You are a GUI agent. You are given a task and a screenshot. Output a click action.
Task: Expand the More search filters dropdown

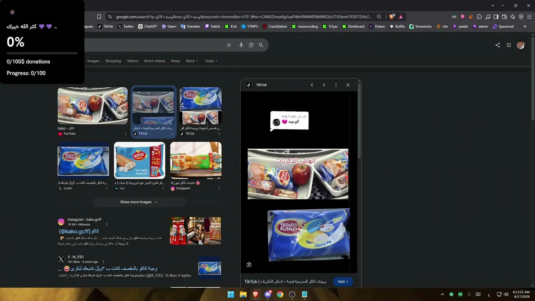(192, 61)
